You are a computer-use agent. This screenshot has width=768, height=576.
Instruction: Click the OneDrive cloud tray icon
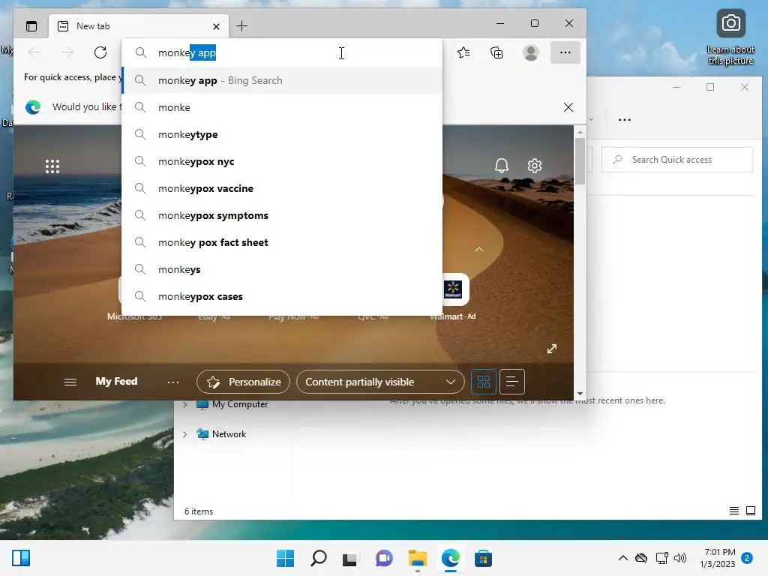[641, 558]
